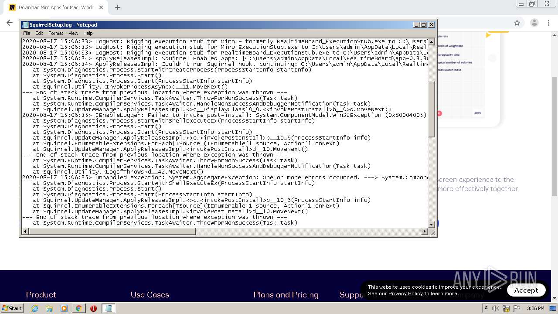Minimize the SquirrelSetup.log Notepad window

click(416, 25)
